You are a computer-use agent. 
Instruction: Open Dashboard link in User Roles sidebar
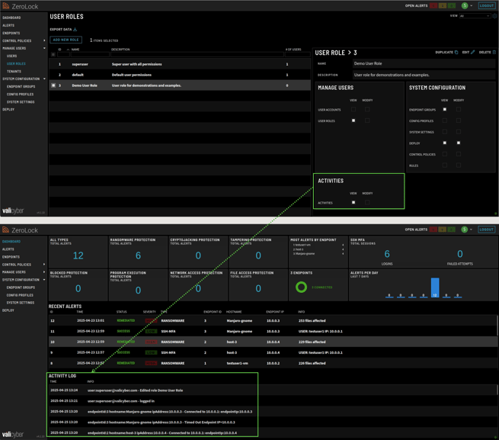(11, 18)
